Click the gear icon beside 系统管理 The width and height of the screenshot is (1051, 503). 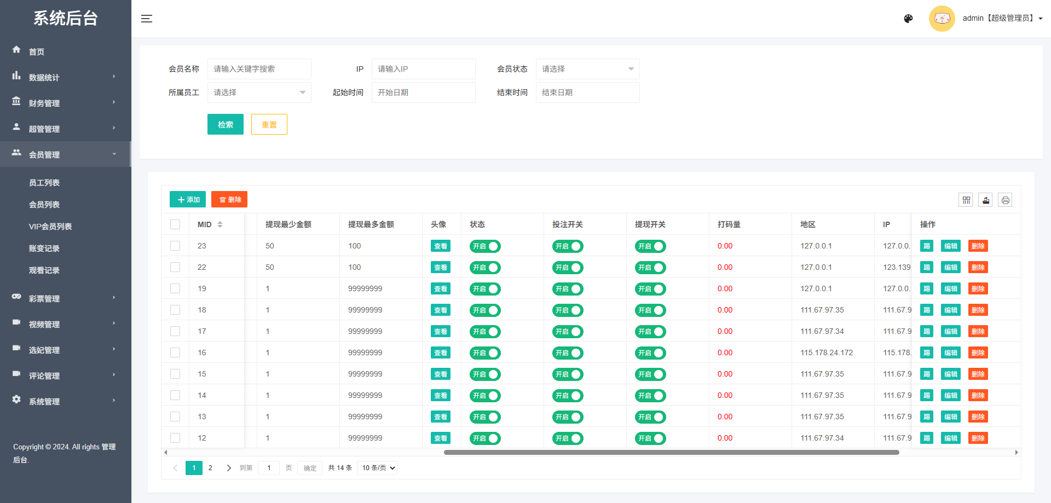click(x=16, y=400)
